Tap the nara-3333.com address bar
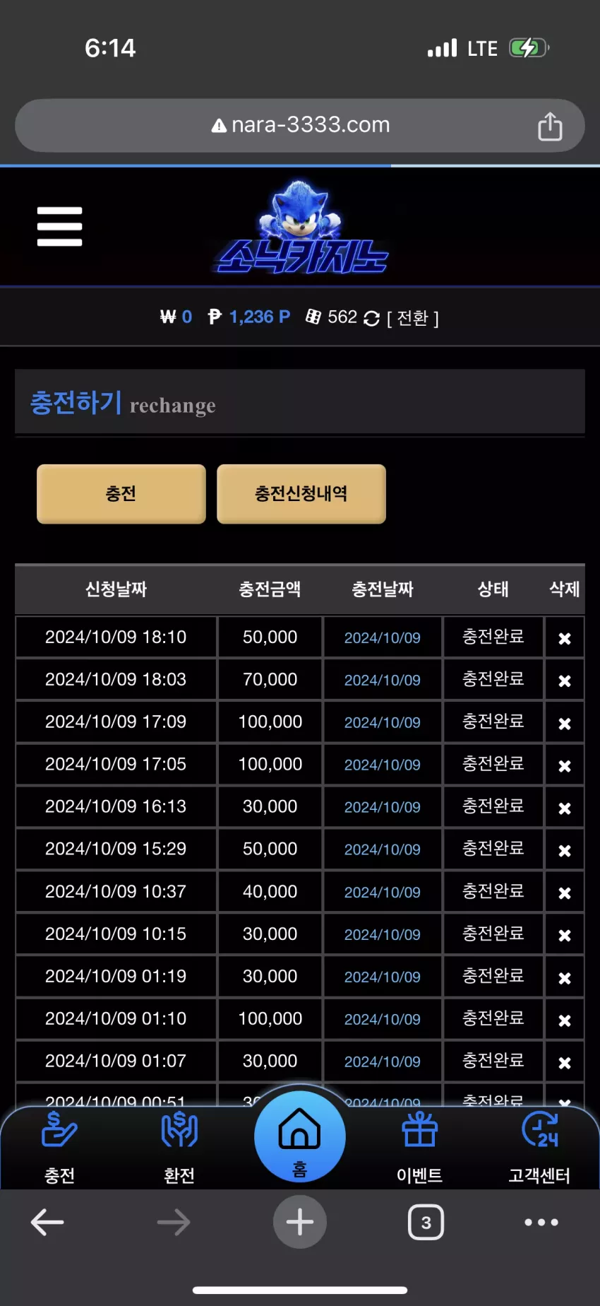 point(300,125)
